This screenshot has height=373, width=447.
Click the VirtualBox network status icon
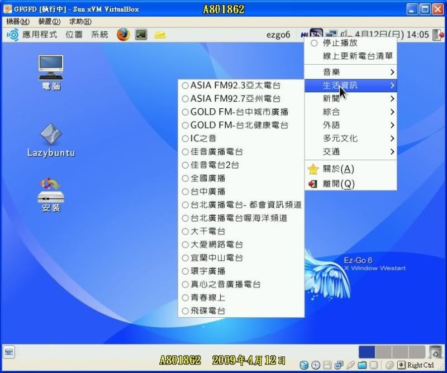tap(339, 365)
